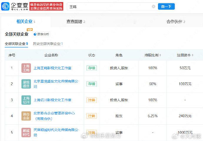The height and width of the screenshot is (141, 203).
Task: Click the VIP badge icon
Action: pyautogui.click(x=30, y=30)
